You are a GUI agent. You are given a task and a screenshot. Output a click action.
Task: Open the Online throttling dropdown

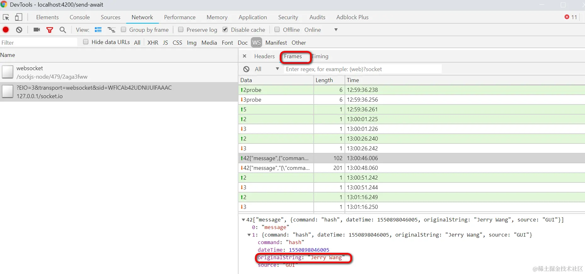tap(321, 30)
